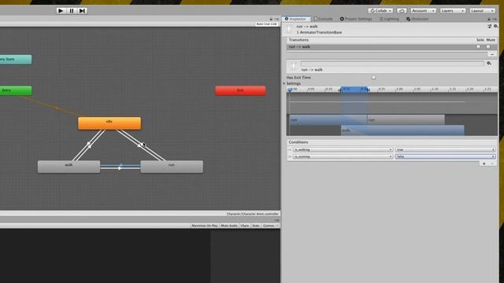The width and height of the screenshot is (504, 283).
Task: Select the green Entry node
Action: click(x=16, y=90)
